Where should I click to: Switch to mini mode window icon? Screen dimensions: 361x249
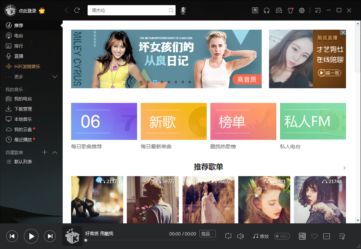[318, 10]
